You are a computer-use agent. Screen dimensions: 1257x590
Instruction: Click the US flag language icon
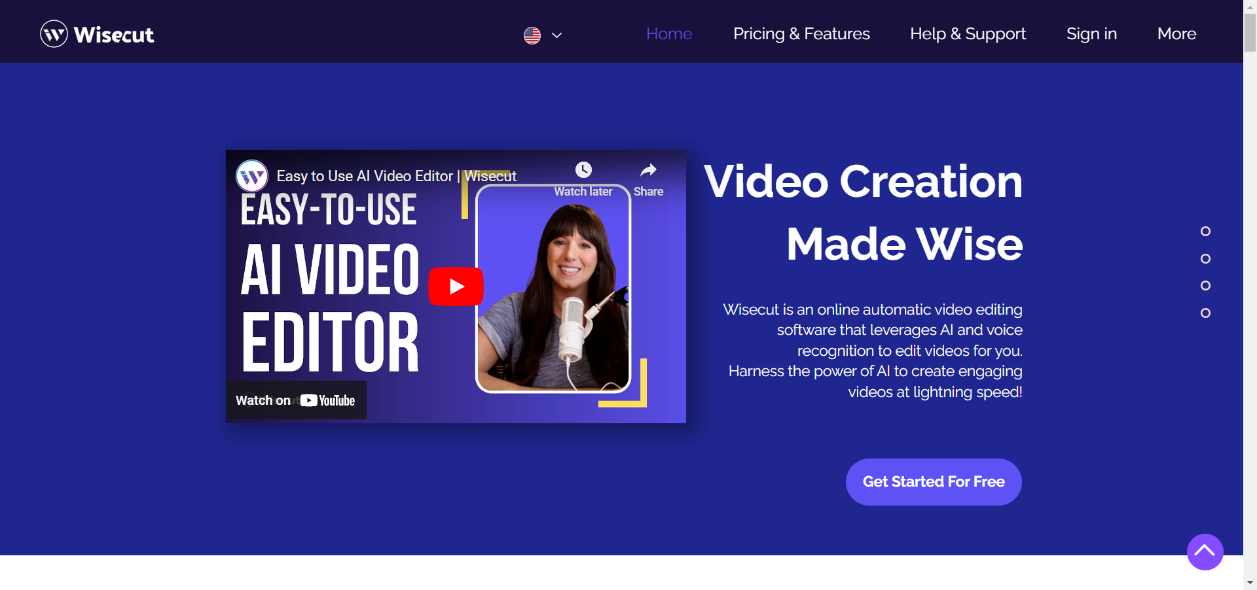pyautogui.click(x=531, y=35)
